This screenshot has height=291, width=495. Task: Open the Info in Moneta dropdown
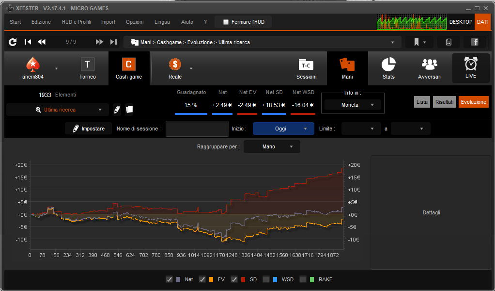tap(353, 105)
